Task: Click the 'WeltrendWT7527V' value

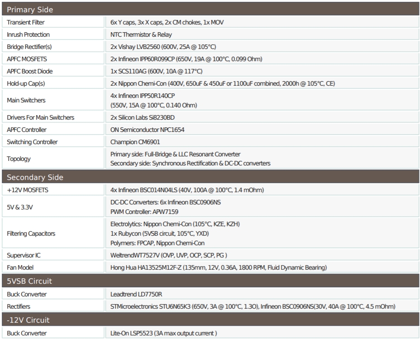Action: tap(168, 255)
